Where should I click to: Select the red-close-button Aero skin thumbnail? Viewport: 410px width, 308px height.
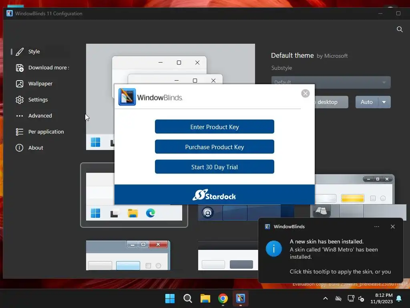coord(128,255)
